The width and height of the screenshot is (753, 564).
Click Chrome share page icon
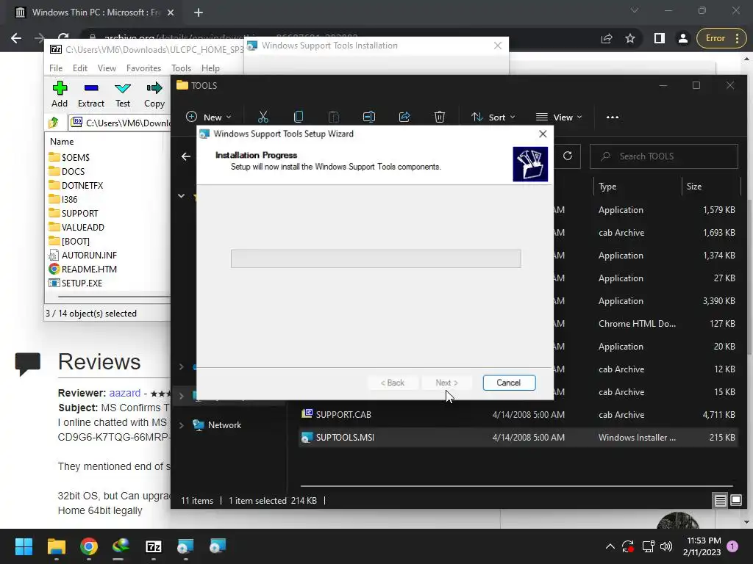(607, 38)
